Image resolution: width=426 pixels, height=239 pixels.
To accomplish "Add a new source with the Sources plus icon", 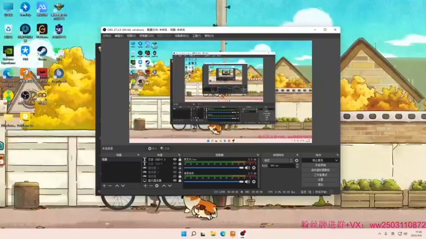I will click(x=145, y=185).
